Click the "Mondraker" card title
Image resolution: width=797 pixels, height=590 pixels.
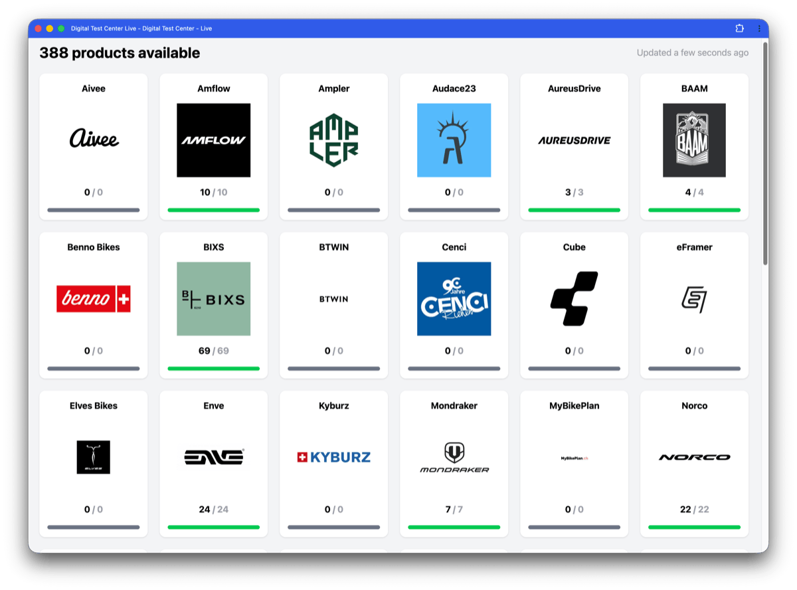pos(454,406)
